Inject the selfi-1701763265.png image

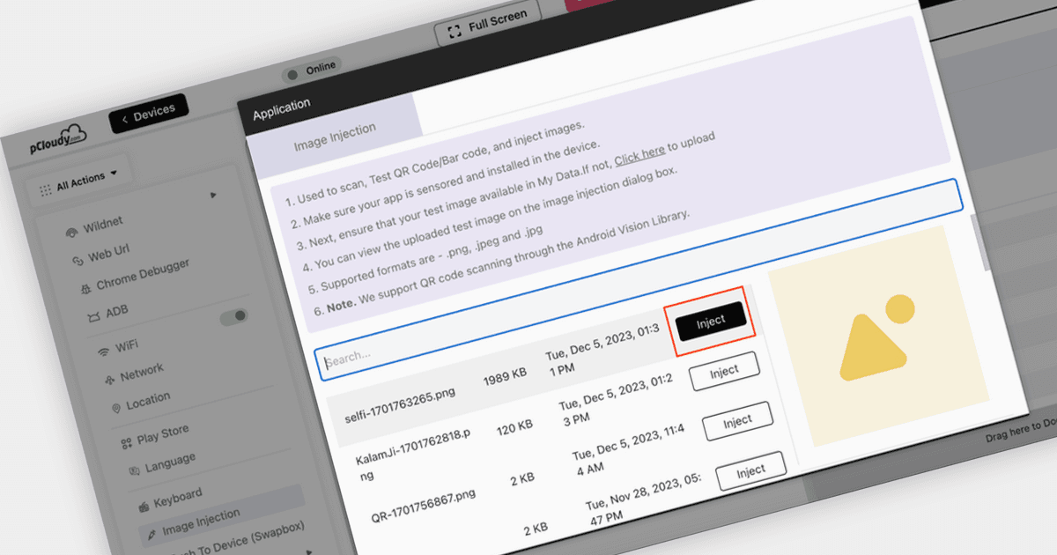point(712,322)
